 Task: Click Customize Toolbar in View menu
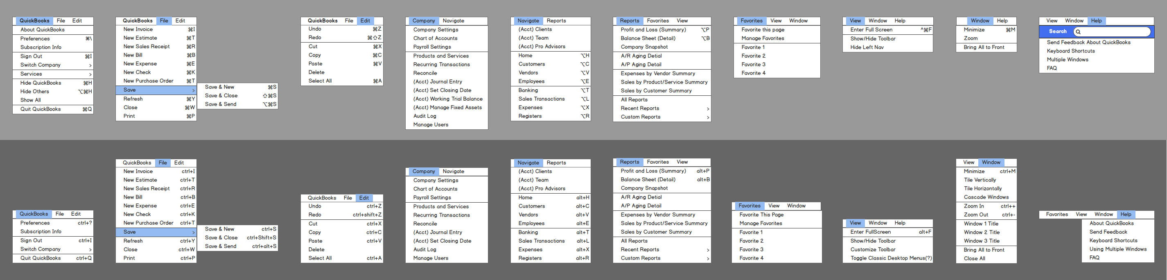(x=887, y=250)
